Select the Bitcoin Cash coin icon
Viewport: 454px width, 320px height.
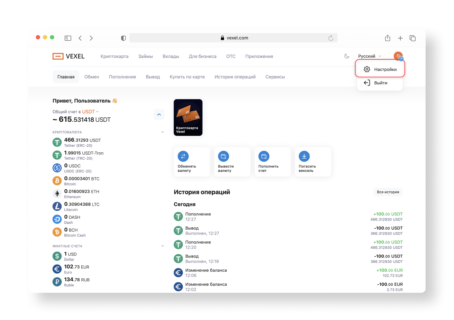tap(57, 232)
